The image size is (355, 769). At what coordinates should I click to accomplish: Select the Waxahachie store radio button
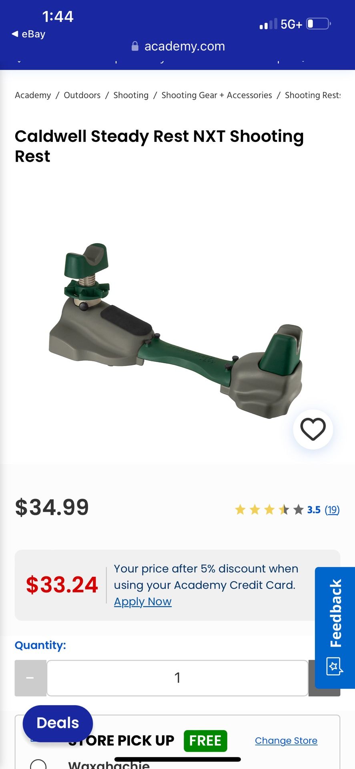click(38, 764)
